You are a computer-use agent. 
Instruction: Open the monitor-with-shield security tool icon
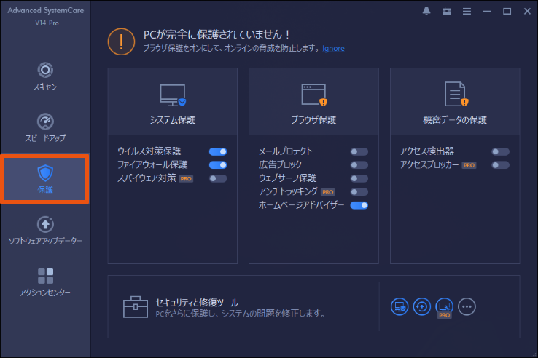(x=399, y=306)
